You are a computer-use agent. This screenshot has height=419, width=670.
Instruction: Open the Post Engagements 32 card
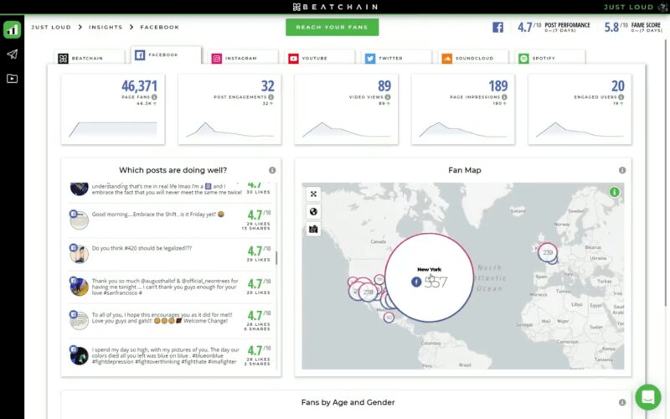tap(229, 109)
